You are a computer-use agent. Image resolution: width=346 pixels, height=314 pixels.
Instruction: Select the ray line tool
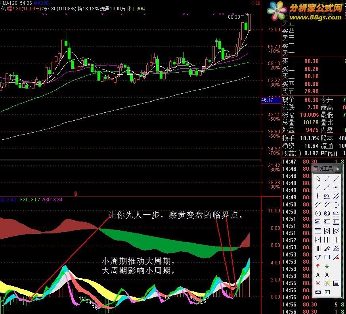327,187
